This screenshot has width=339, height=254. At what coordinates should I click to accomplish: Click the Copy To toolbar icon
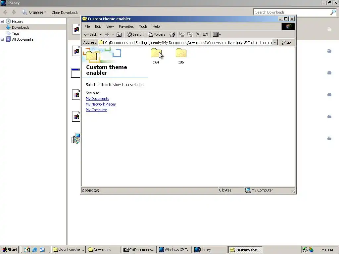(x=190, y=34)
